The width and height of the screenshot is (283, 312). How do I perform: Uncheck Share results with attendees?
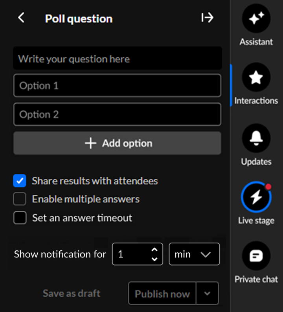20,181
